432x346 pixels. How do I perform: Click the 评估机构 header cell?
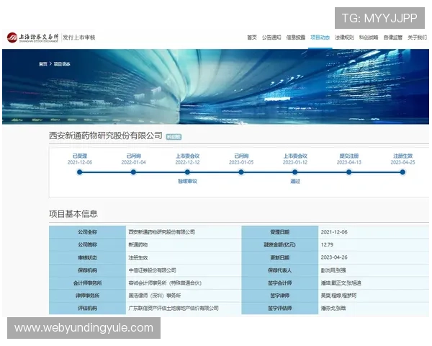coord(87,309)
